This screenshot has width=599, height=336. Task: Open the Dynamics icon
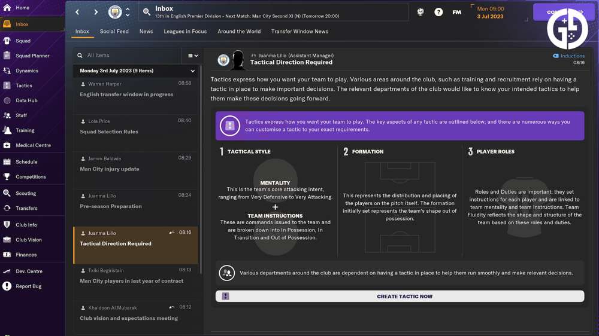click(x=7, y=71)
